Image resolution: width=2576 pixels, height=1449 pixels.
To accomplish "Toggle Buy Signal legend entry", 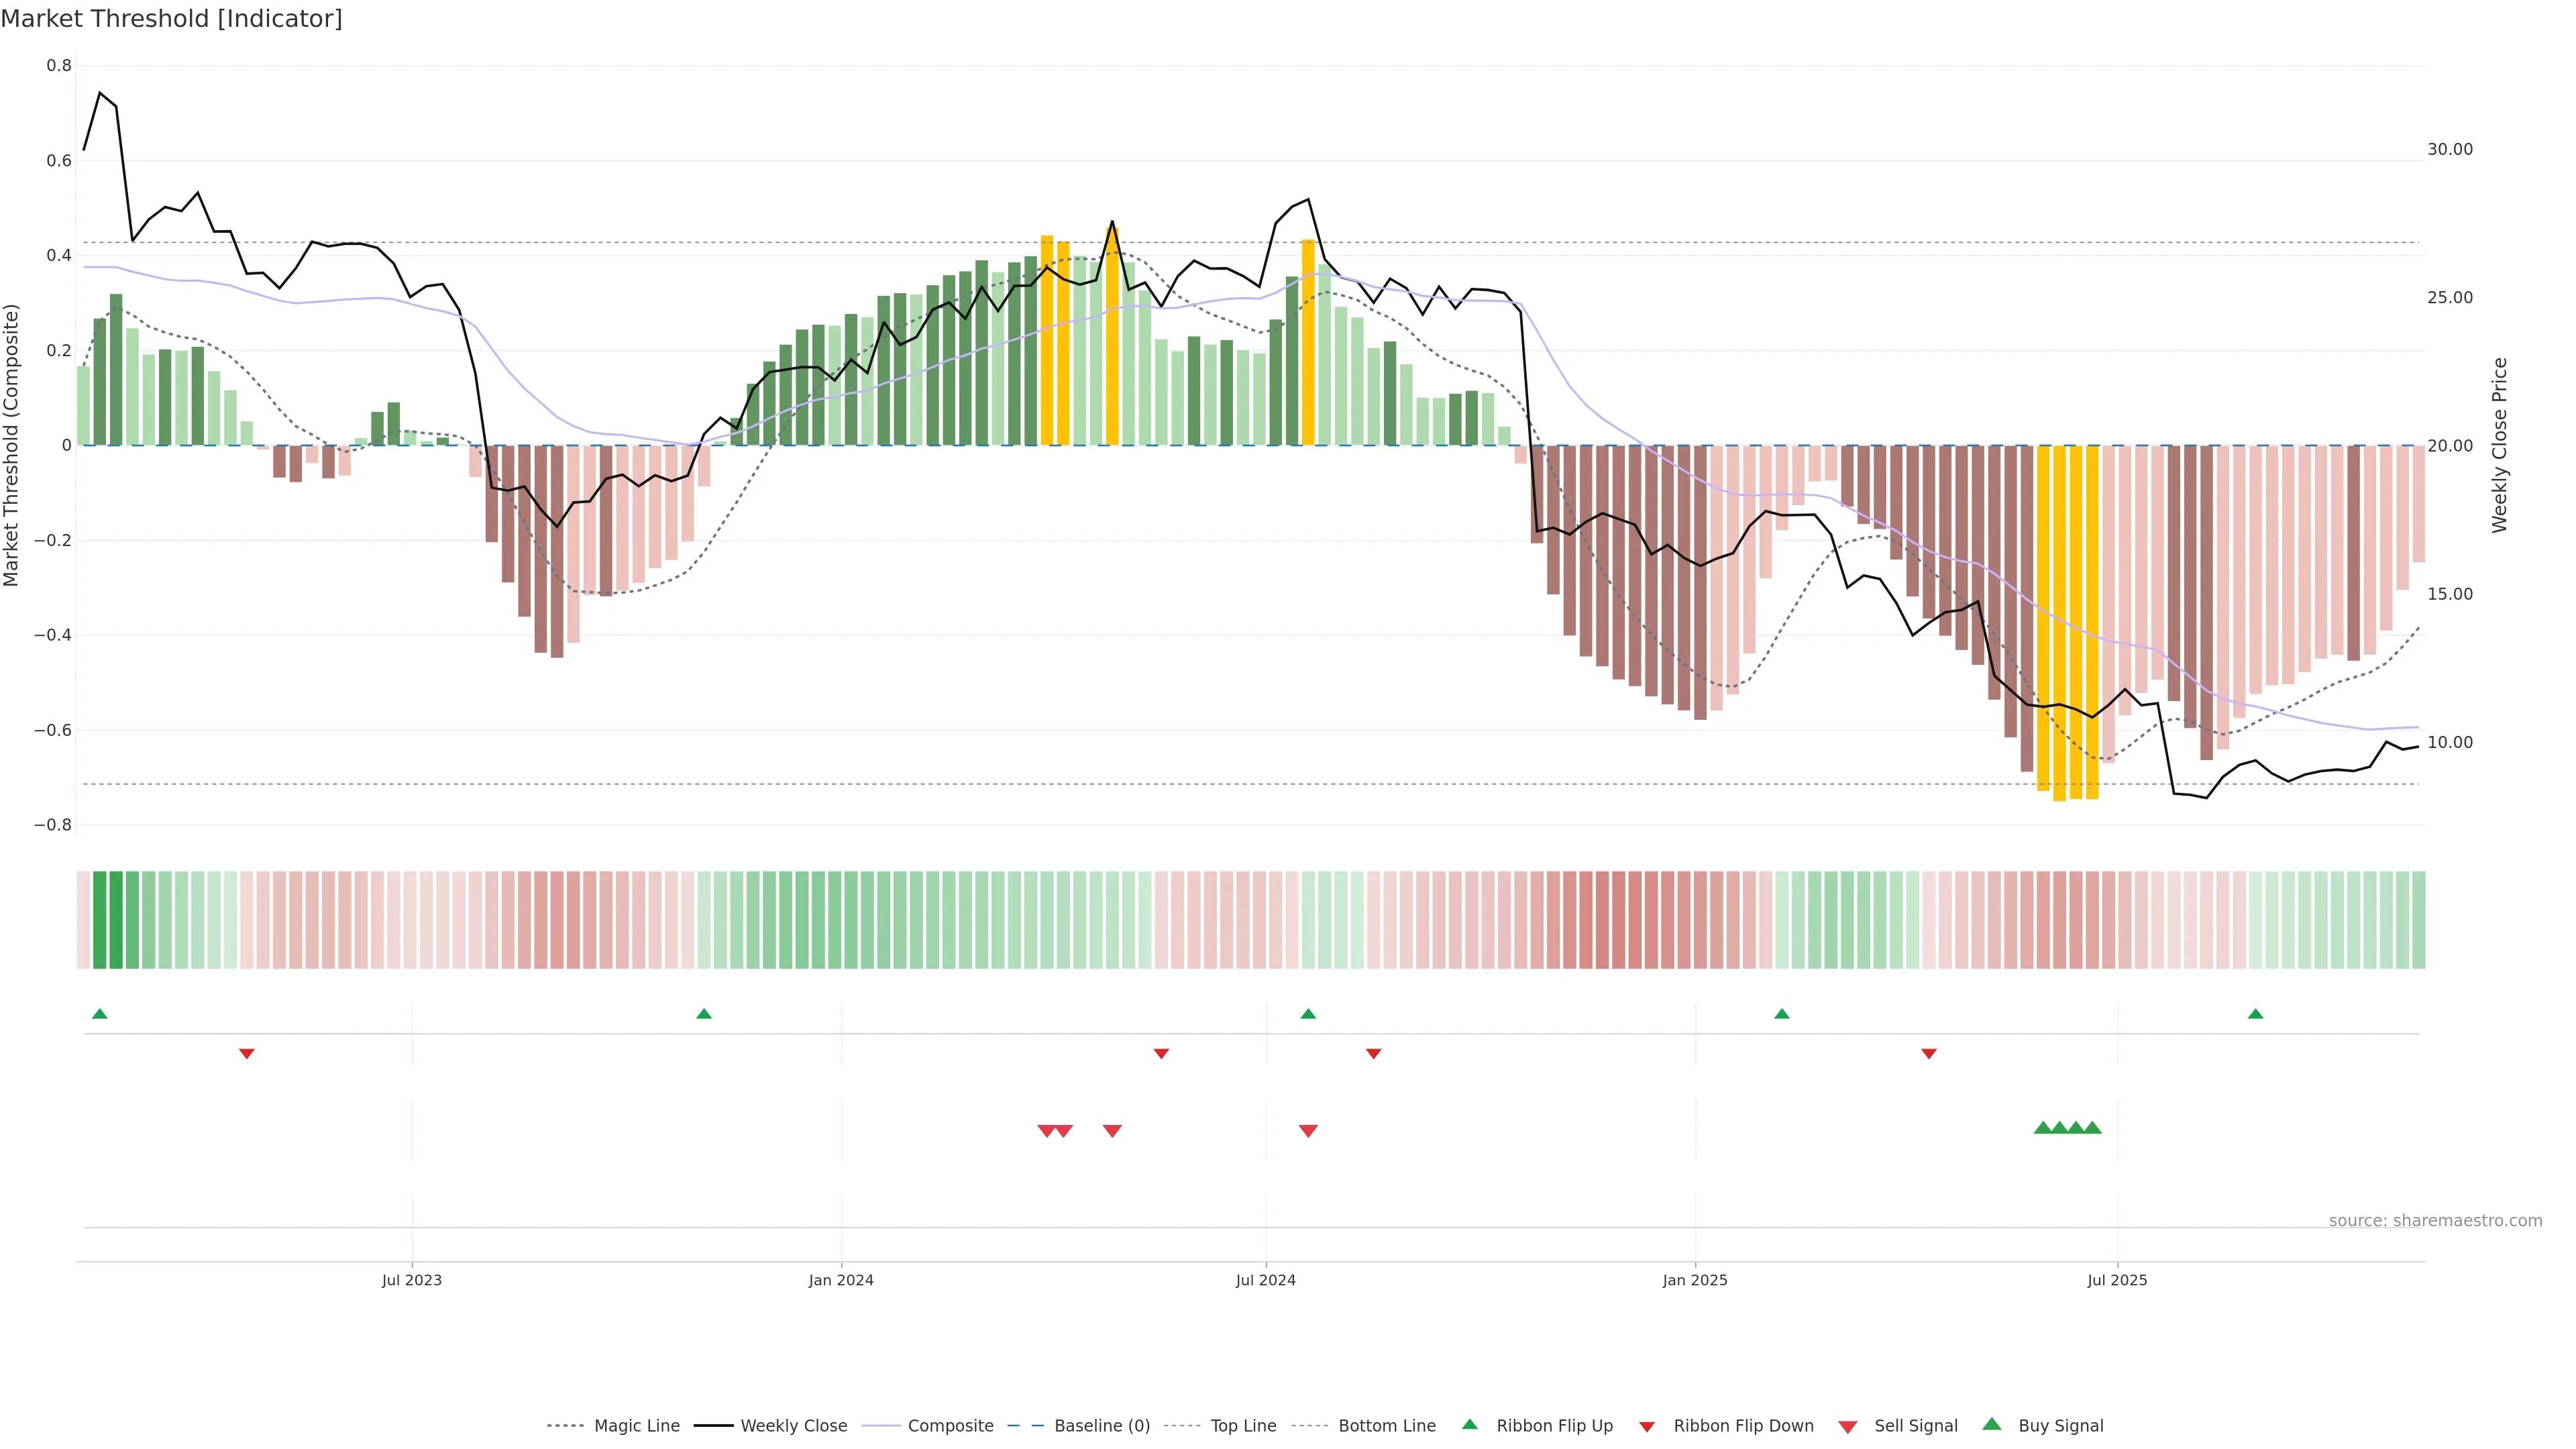I will pos(2060,1426).
